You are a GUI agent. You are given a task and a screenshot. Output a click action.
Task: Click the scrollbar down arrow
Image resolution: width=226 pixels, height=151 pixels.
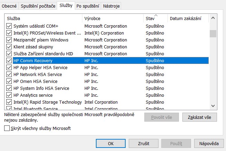click(213, 106)
